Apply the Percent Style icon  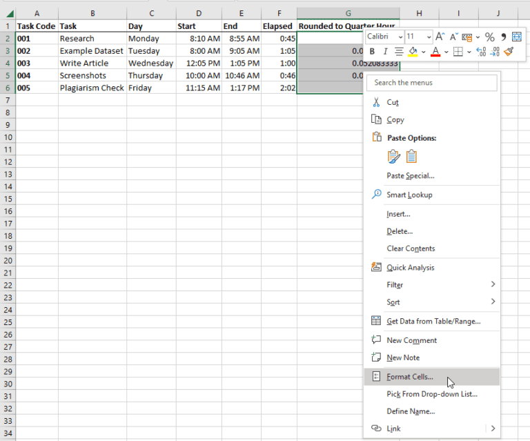click(x=490, y=37)
